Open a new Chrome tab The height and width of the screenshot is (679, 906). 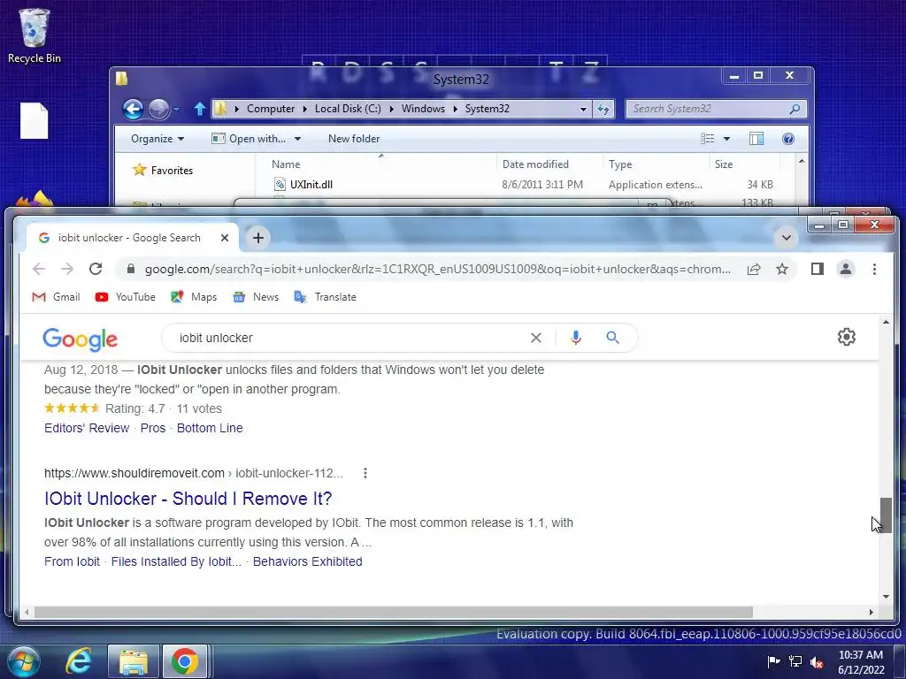tap(258, 238)
